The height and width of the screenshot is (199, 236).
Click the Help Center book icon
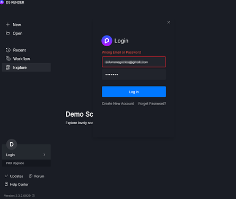point(6,184)
